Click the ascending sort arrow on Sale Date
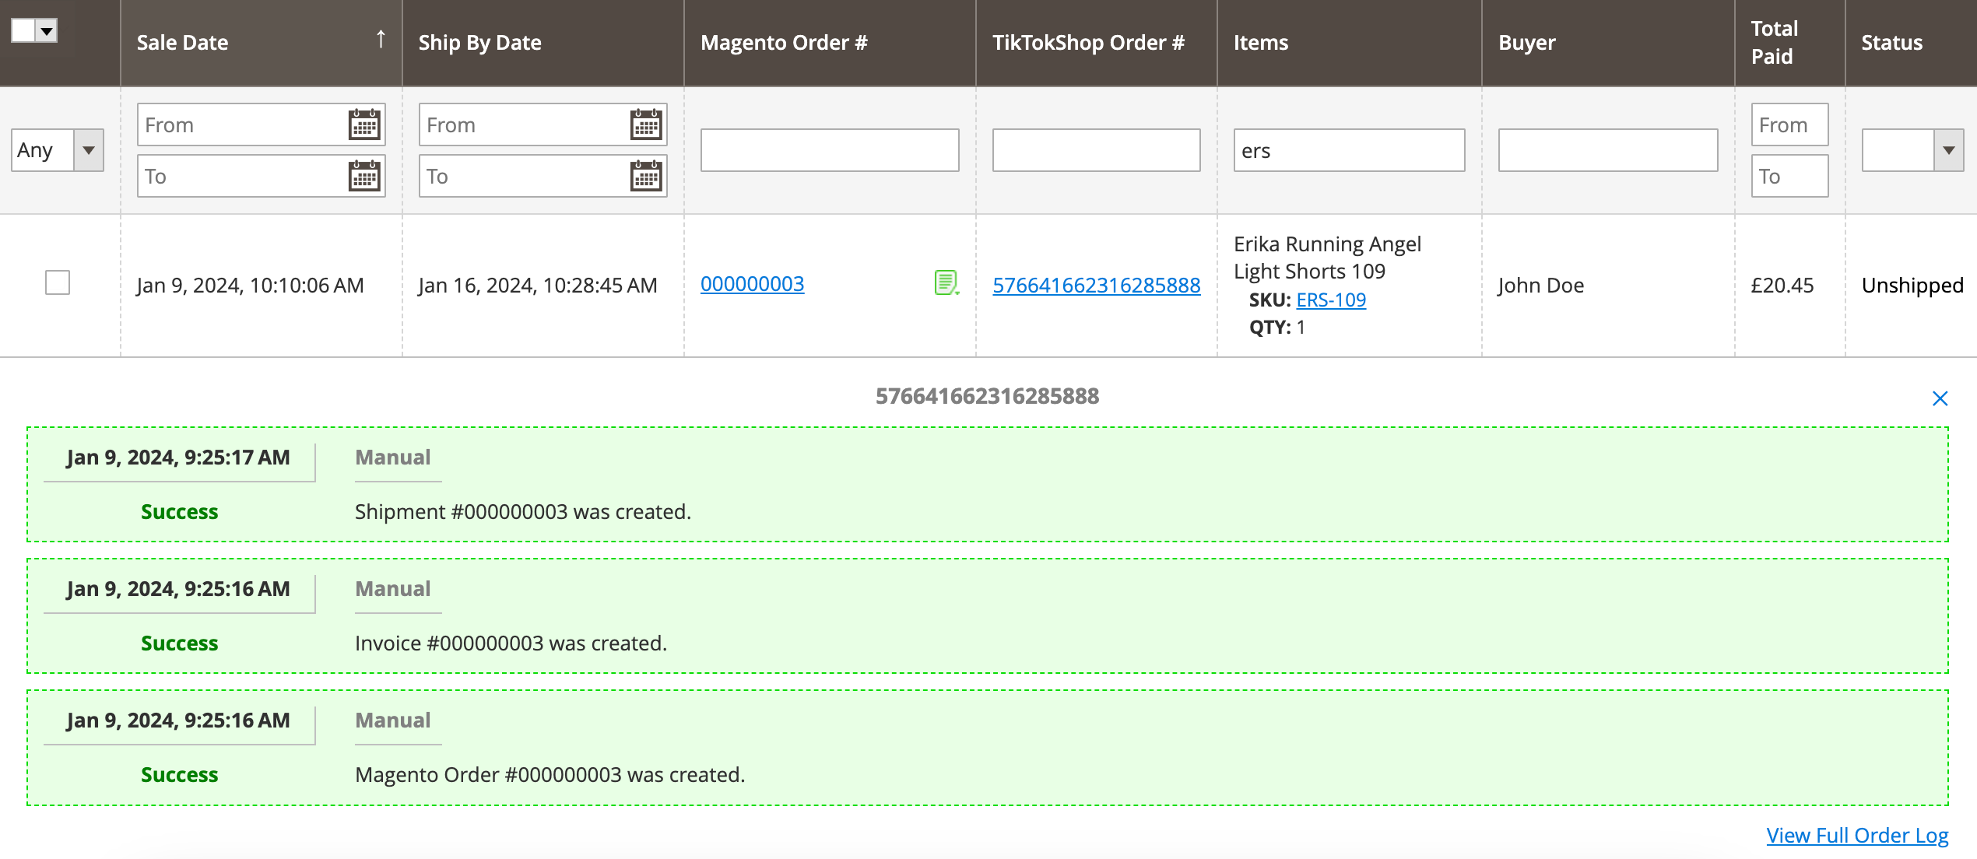The width and height of the screenshot is (1977, 859). pyautogui.click(x=381, y=38)
